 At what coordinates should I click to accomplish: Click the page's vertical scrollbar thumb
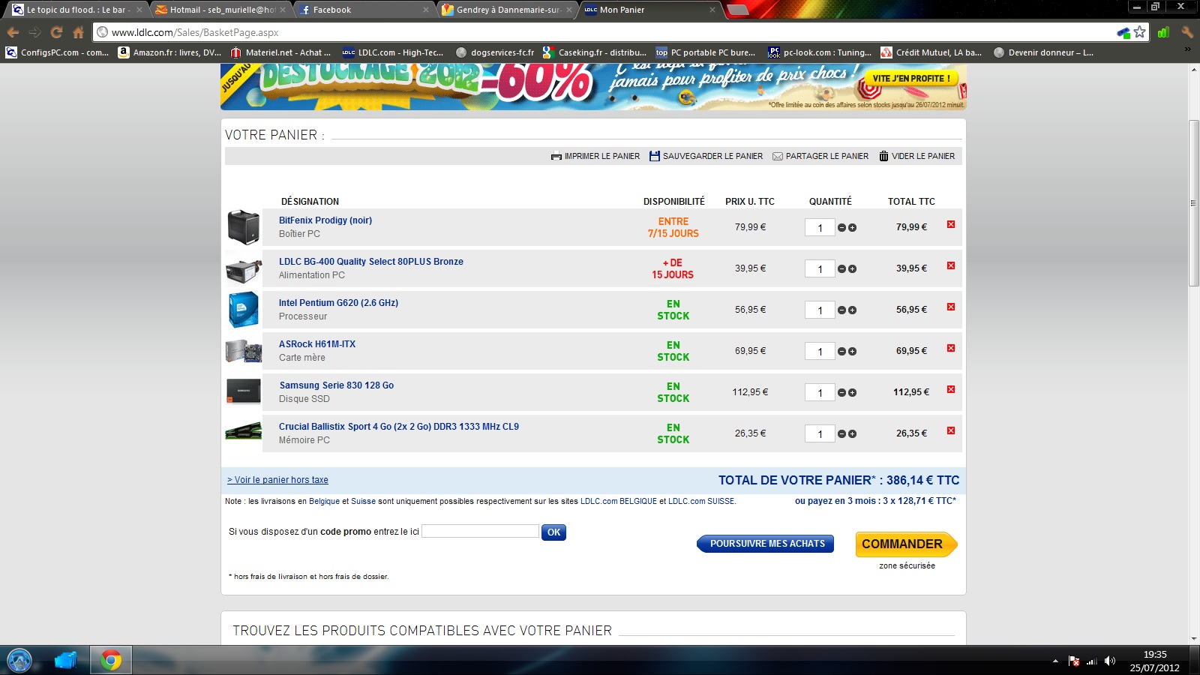[x=1193, y=202]
